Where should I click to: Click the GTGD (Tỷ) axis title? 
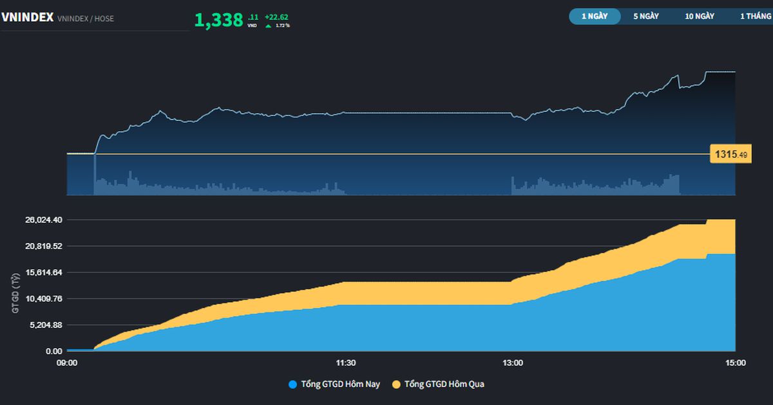[x=15, y=293]
